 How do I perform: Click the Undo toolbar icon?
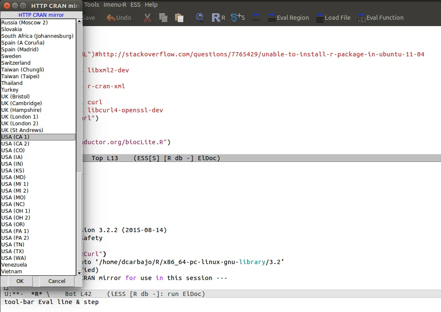(x=119, y=18)
